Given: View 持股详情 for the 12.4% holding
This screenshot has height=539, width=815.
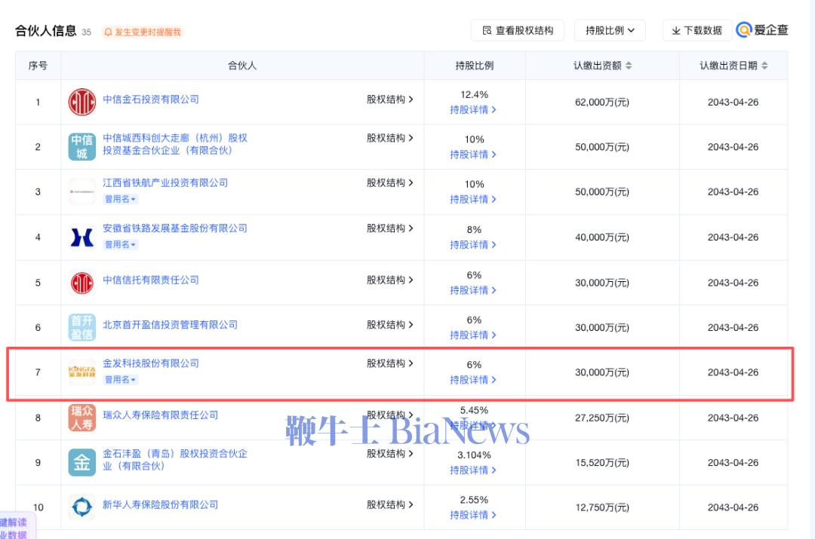Looking at the screenshot, I should 473,109.
